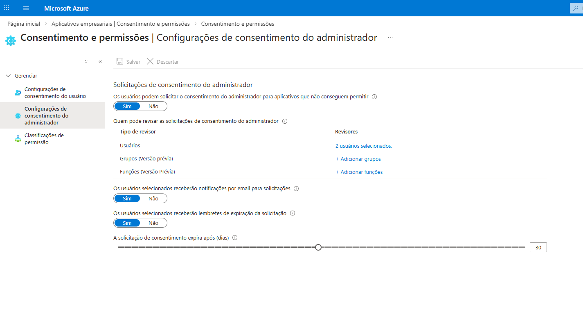The height and width of the screenshot is (311, 583).
Task: Click Adicionar grupos for reviewers
Action: coord(358,159)
